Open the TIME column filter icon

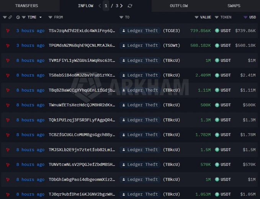coord(24,17)
